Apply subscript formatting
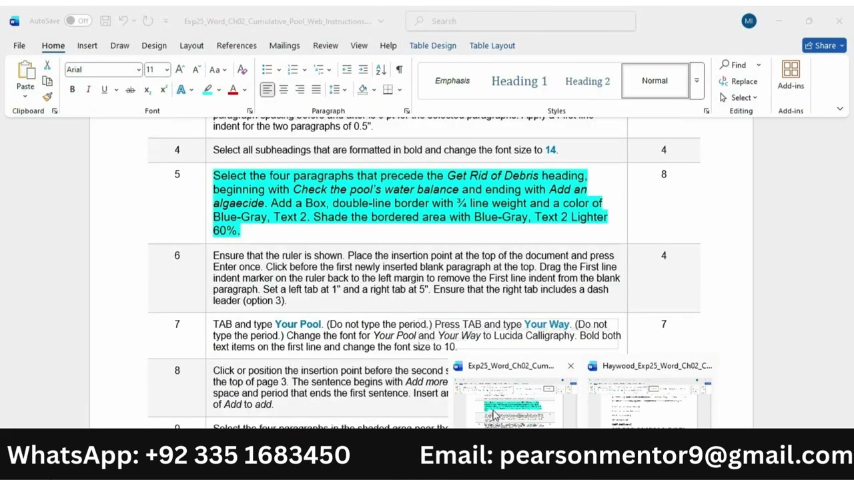The width and height of the screenshot is (854, 480). [147, 89]
